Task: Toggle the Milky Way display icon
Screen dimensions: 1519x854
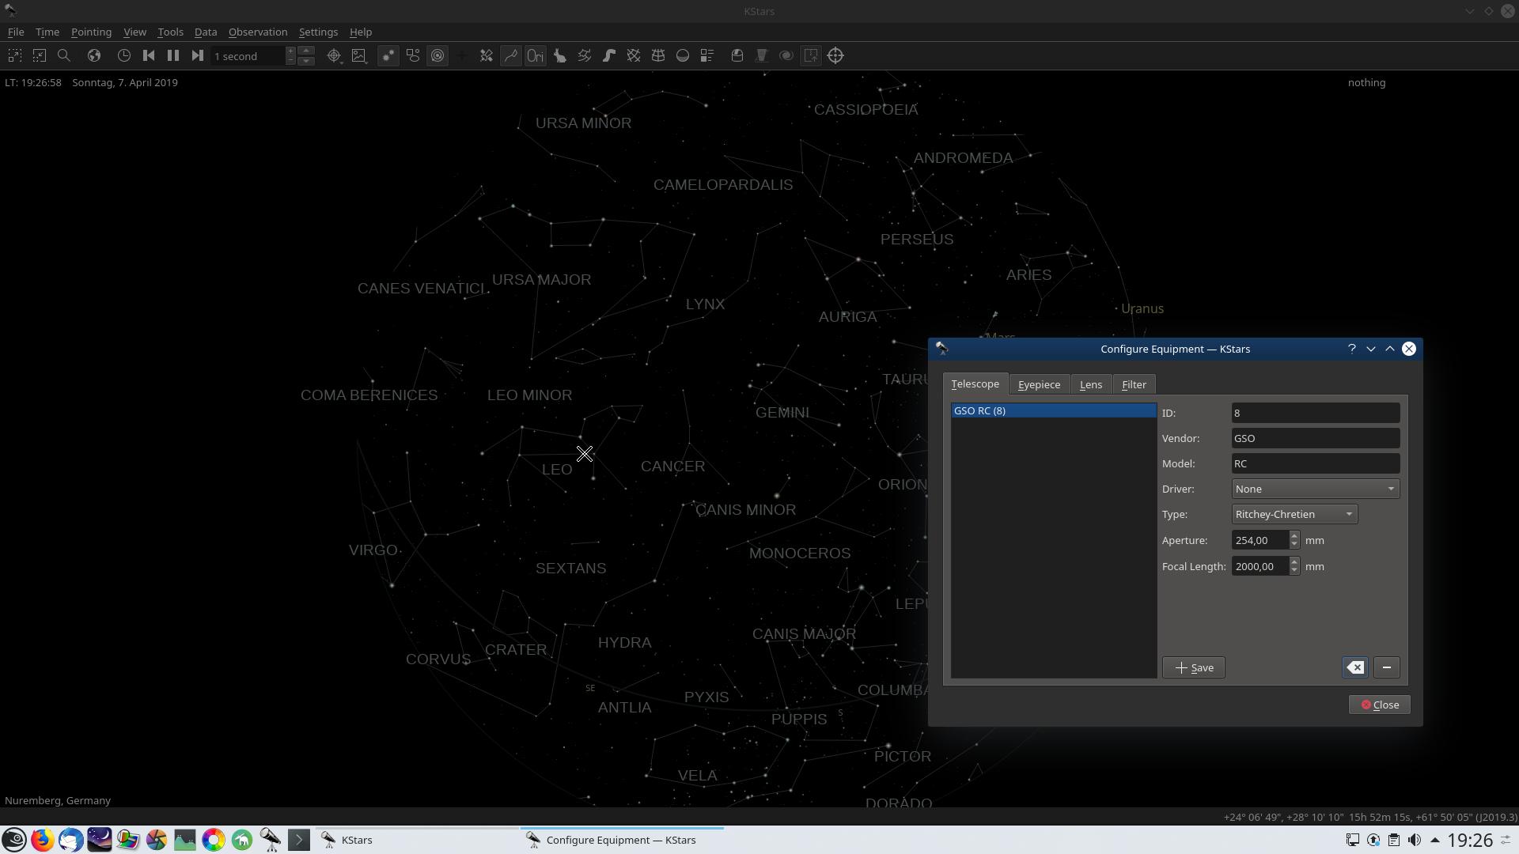Action: (609, 55)
